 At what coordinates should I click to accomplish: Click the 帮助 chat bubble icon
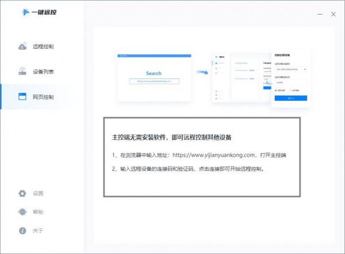point(22,212)
